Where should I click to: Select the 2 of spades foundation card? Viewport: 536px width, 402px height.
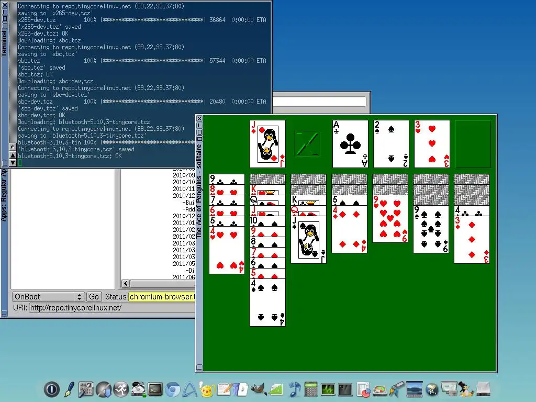pos(391,144)
